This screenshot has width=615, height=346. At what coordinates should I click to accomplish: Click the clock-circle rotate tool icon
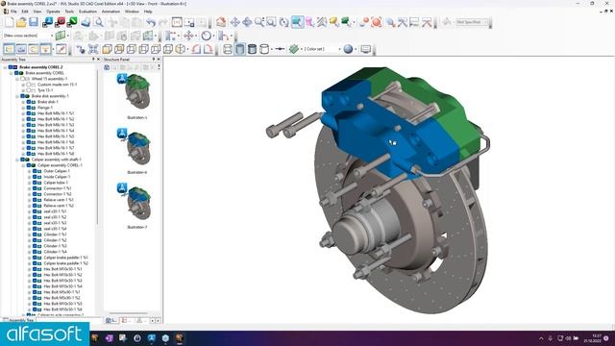point(207,36)
